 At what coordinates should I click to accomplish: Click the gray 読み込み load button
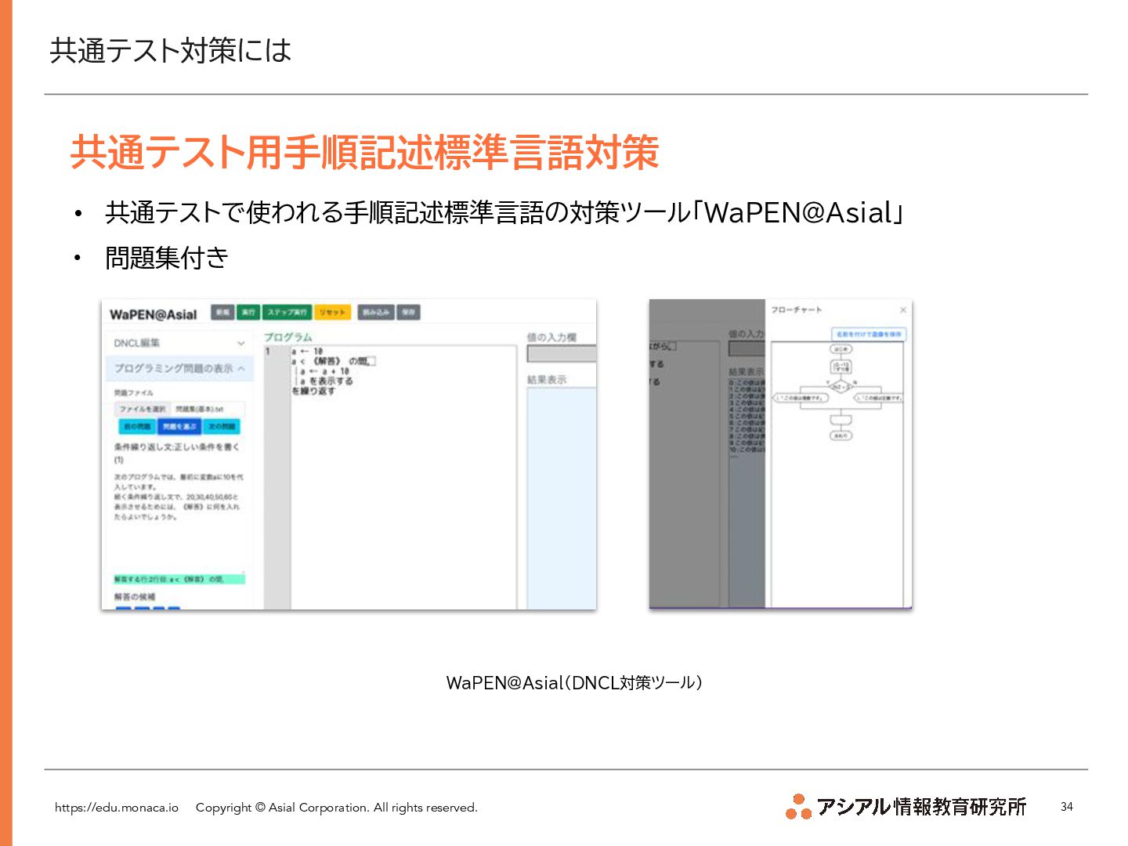376,313
